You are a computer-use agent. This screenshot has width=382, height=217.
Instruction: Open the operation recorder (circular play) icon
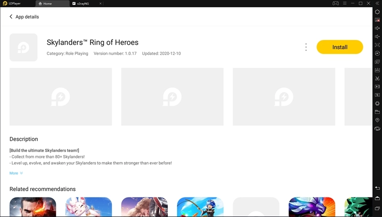point(377,53)
